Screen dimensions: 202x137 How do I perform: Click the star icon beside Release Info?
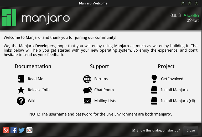click(x=21, y=90)
